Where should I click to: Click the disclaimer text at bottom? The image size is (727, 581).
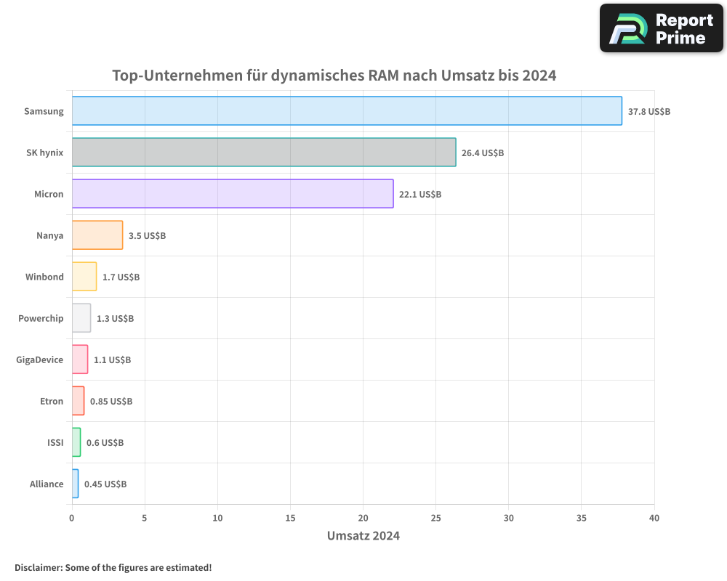[x=113, y=568]
